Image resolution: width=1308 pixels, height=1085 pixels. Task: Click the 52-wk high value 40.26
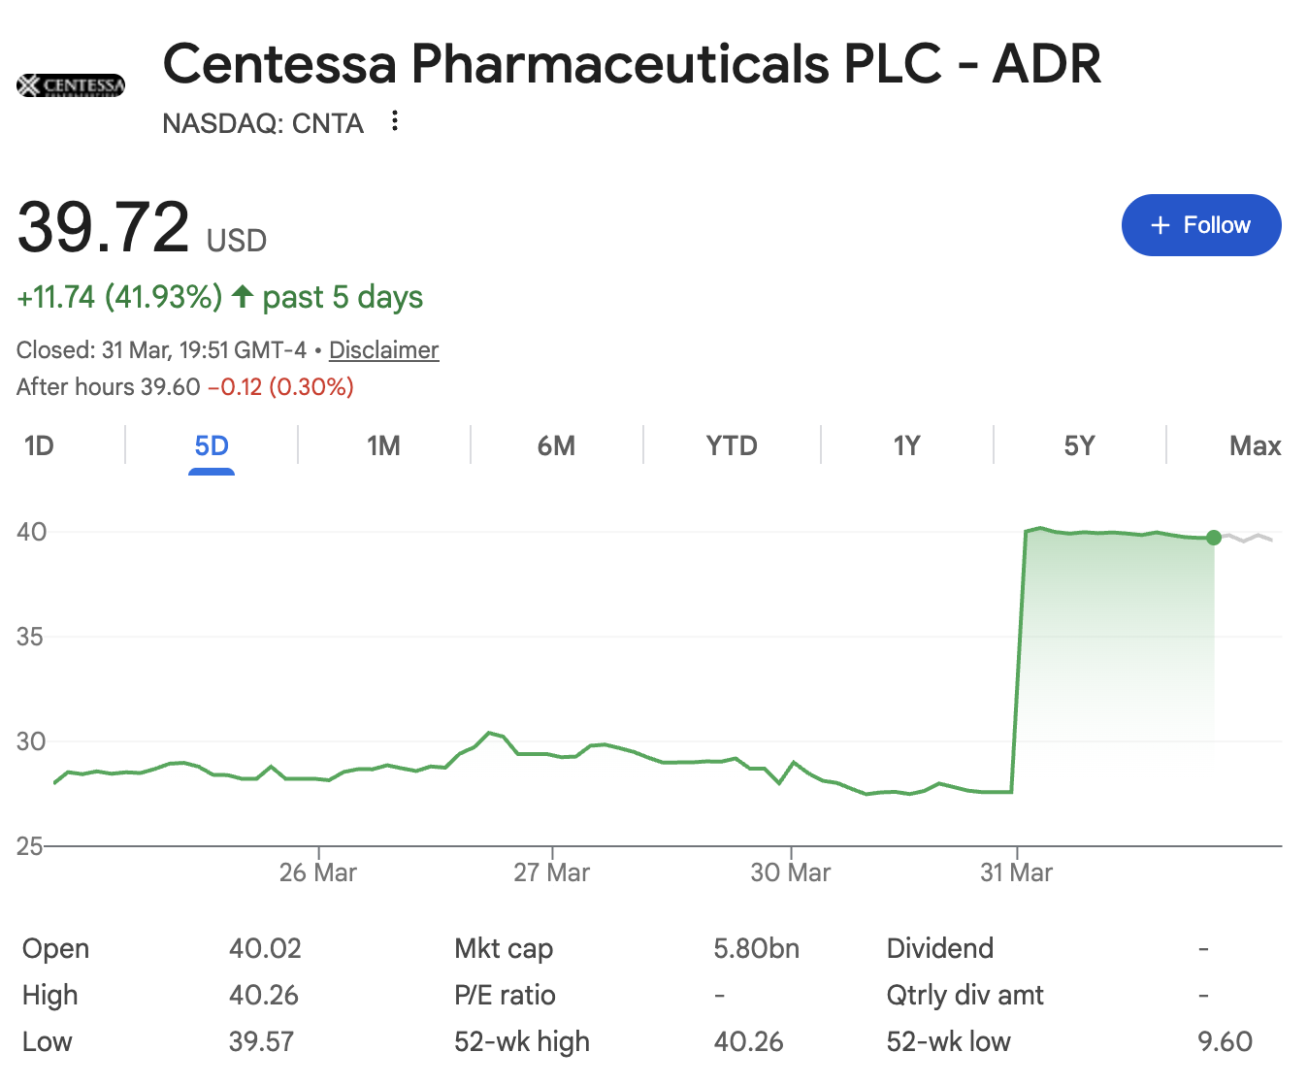coord(749,1040)
